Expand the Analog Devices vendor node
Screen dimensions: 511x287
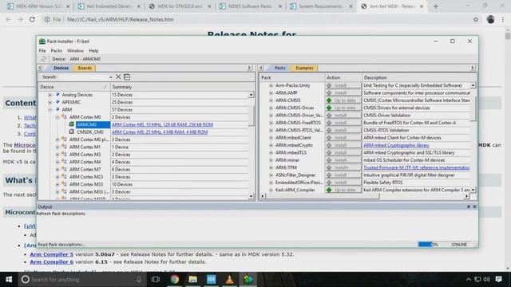point(50,95)
